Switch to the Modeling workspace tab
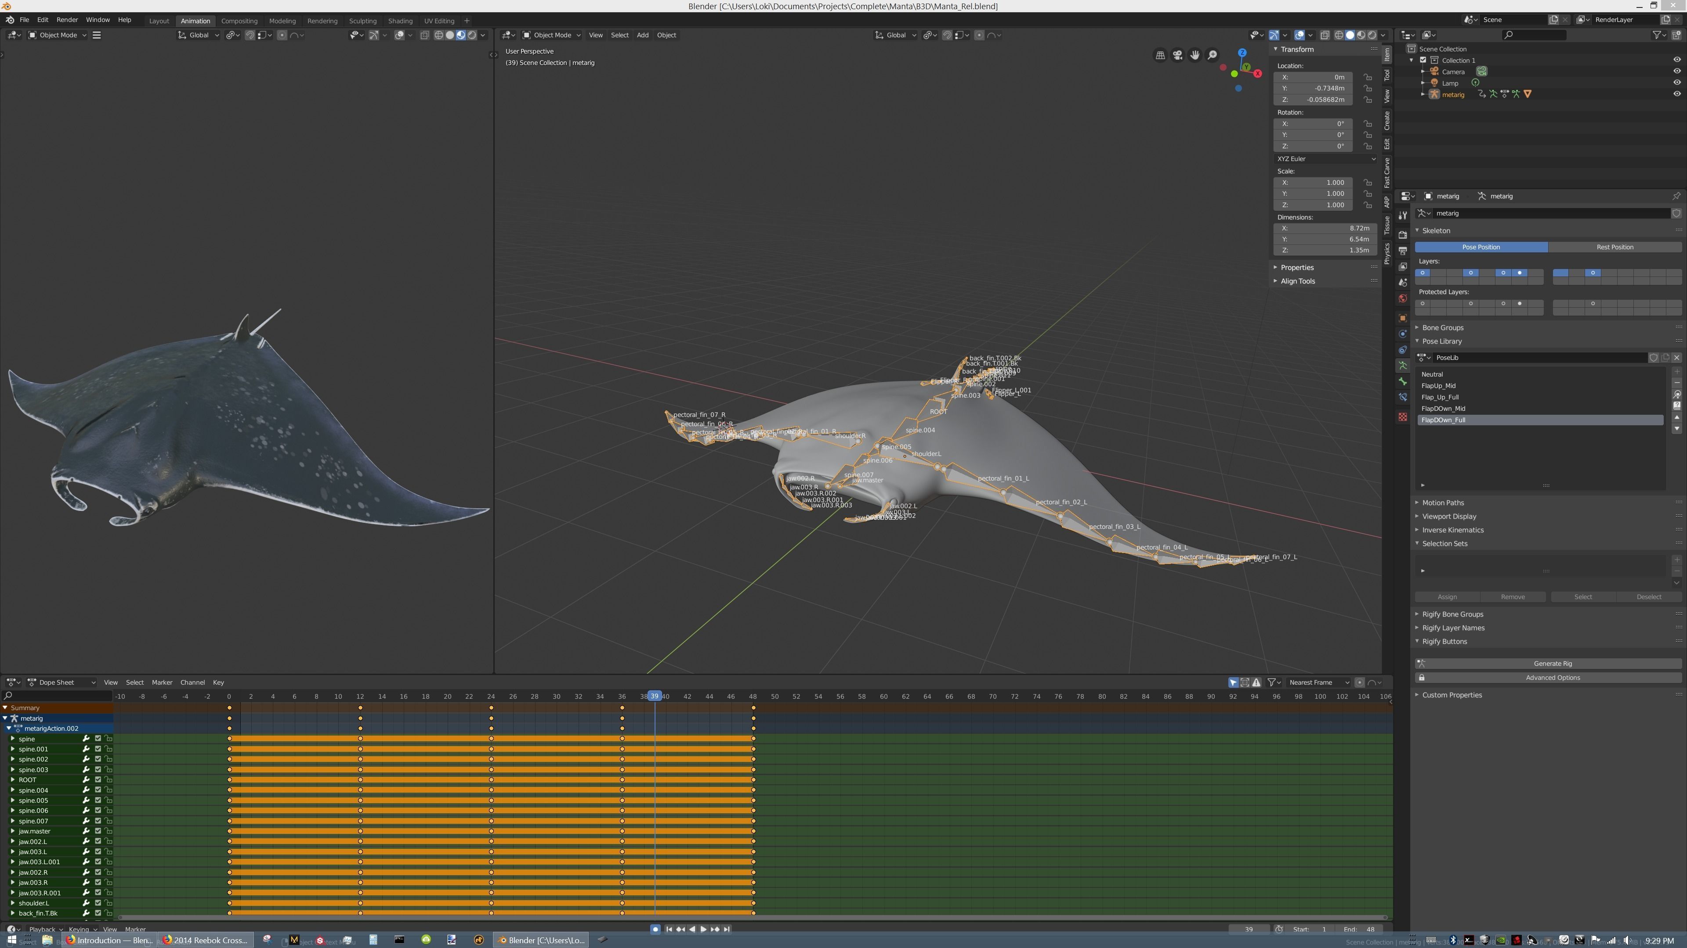This screenshot has height=948, width=1687. coord(282,21)
